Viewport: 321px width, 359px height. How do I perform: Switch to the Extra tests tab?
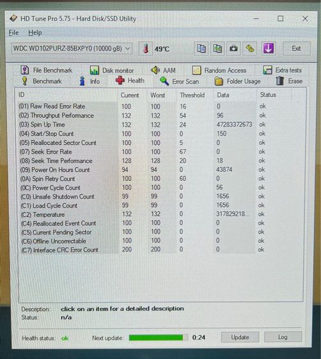pos(283,70)
